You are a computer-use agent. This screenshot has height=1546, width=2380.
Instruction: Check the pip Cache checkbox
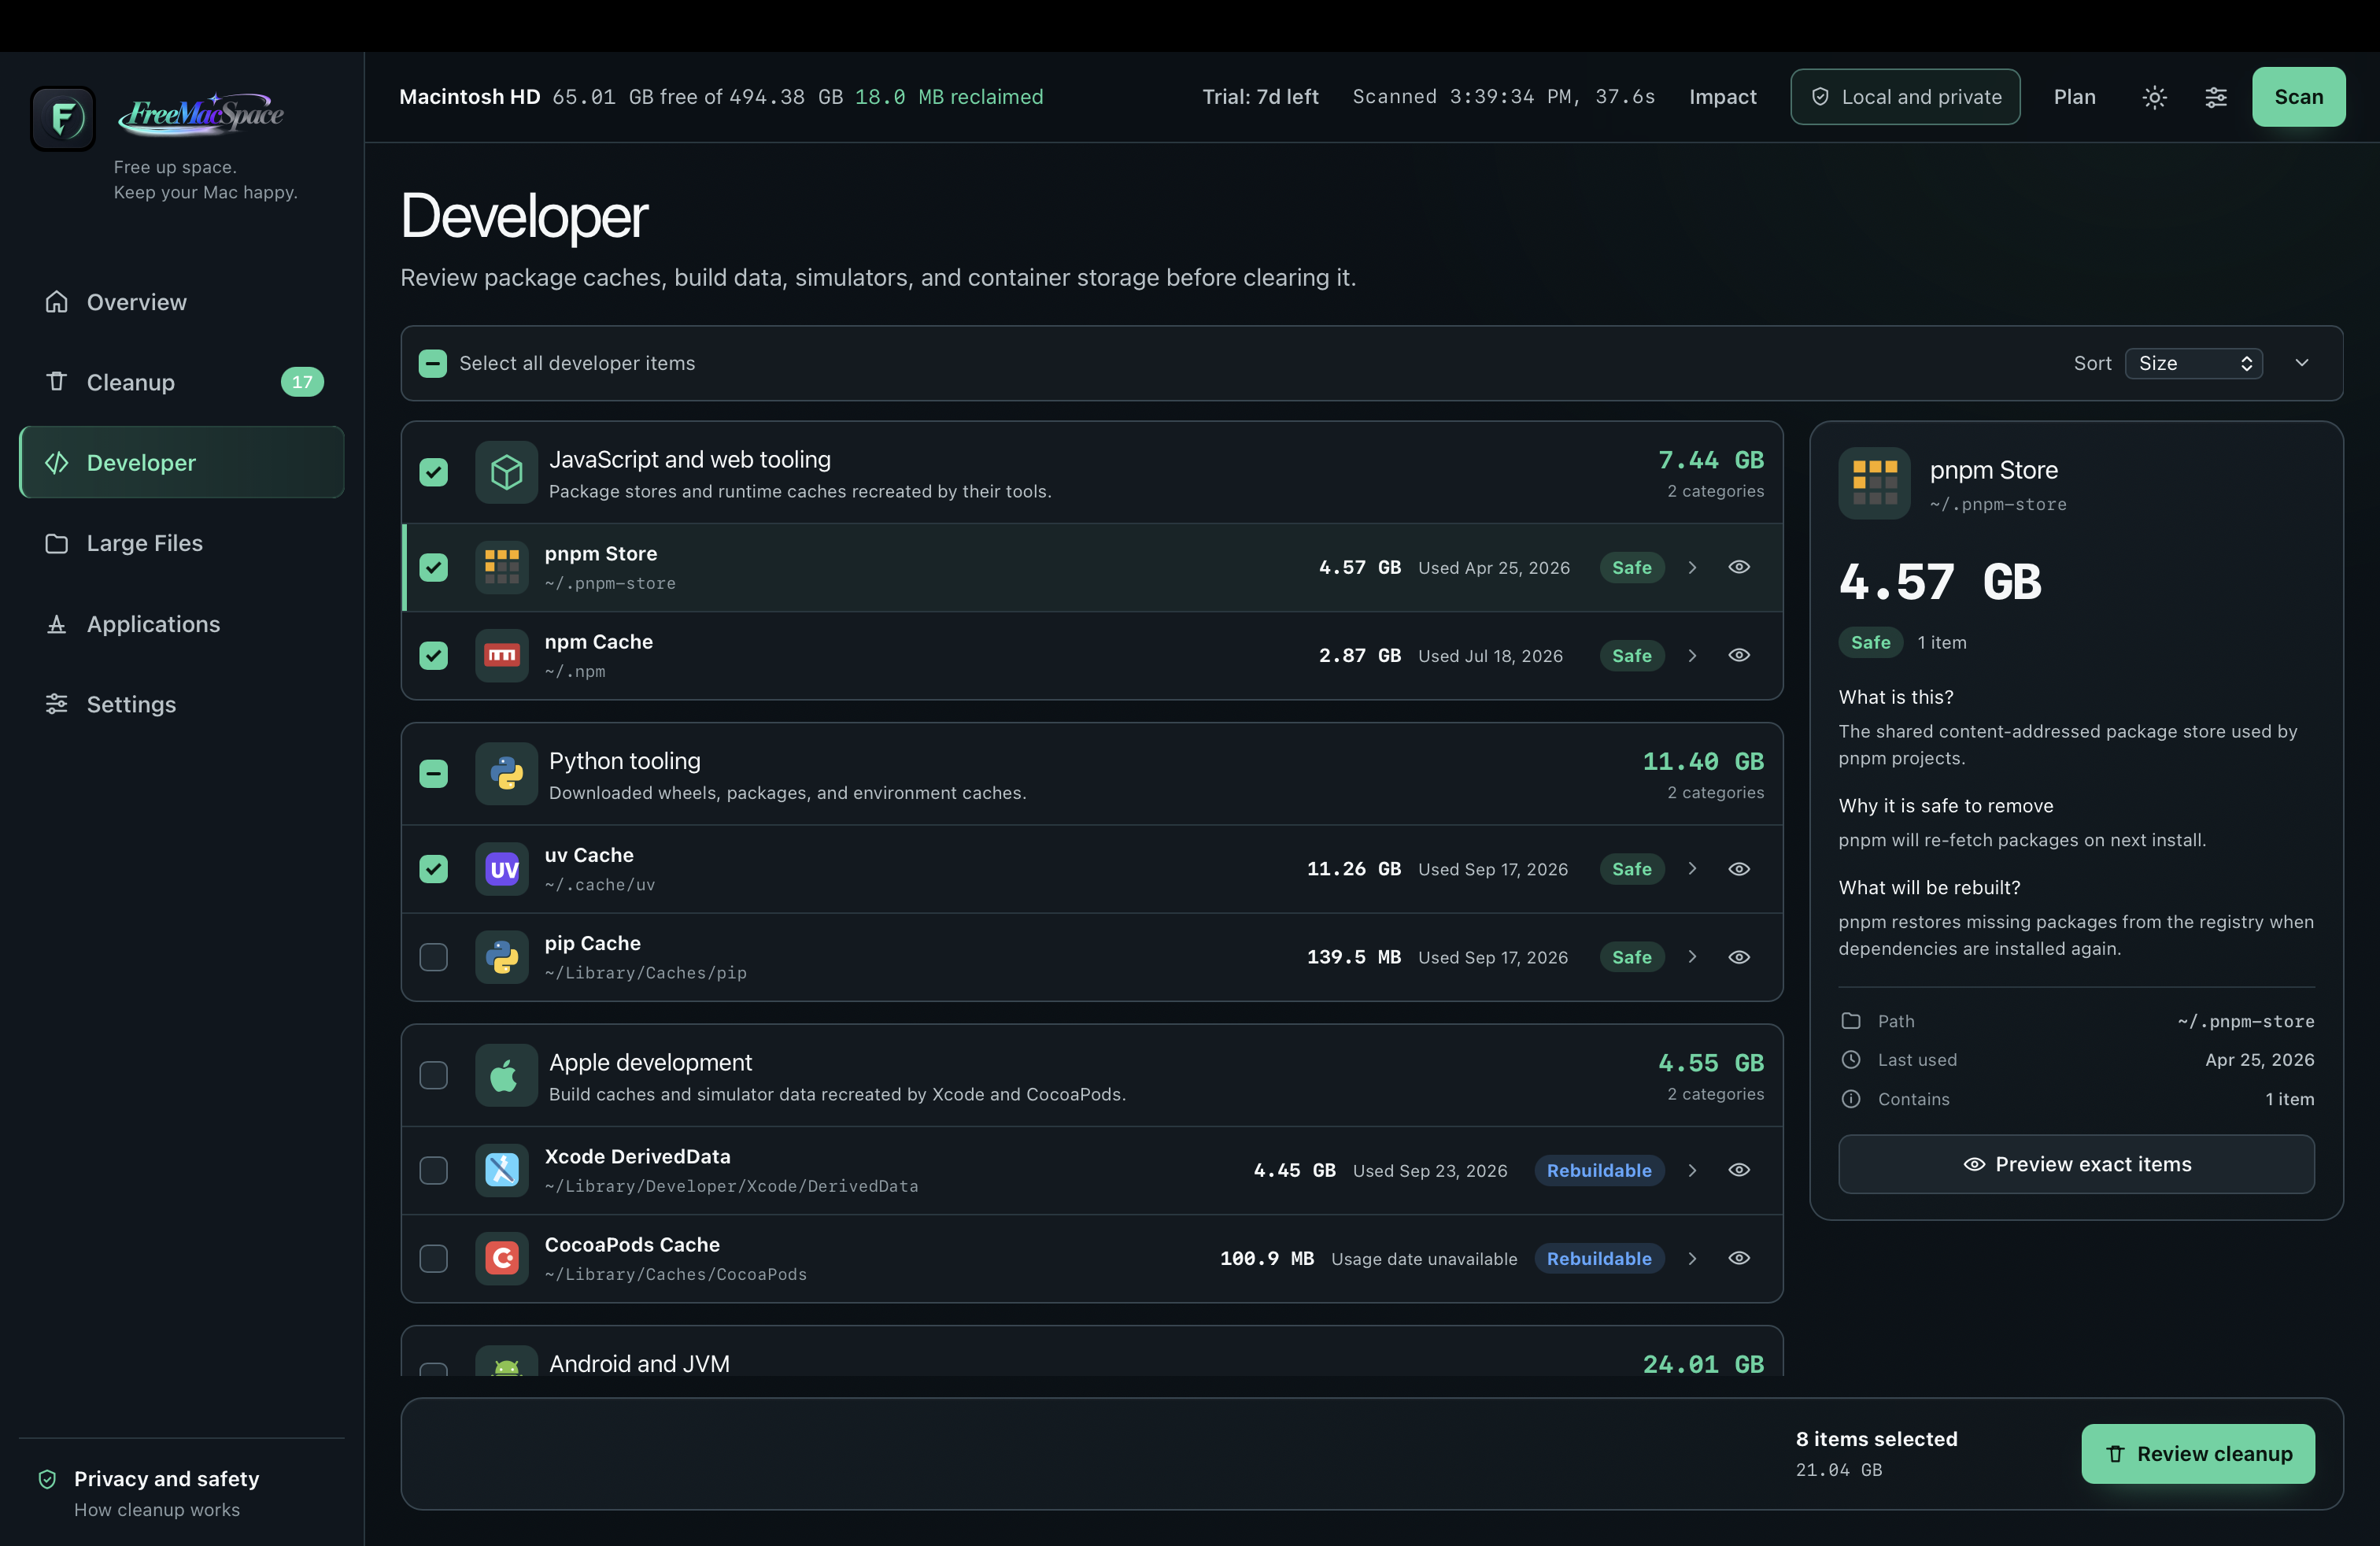[x=433, y=957]
